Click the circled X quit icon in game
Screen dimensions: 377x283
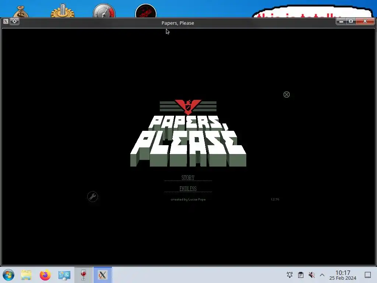coord(286,95)
